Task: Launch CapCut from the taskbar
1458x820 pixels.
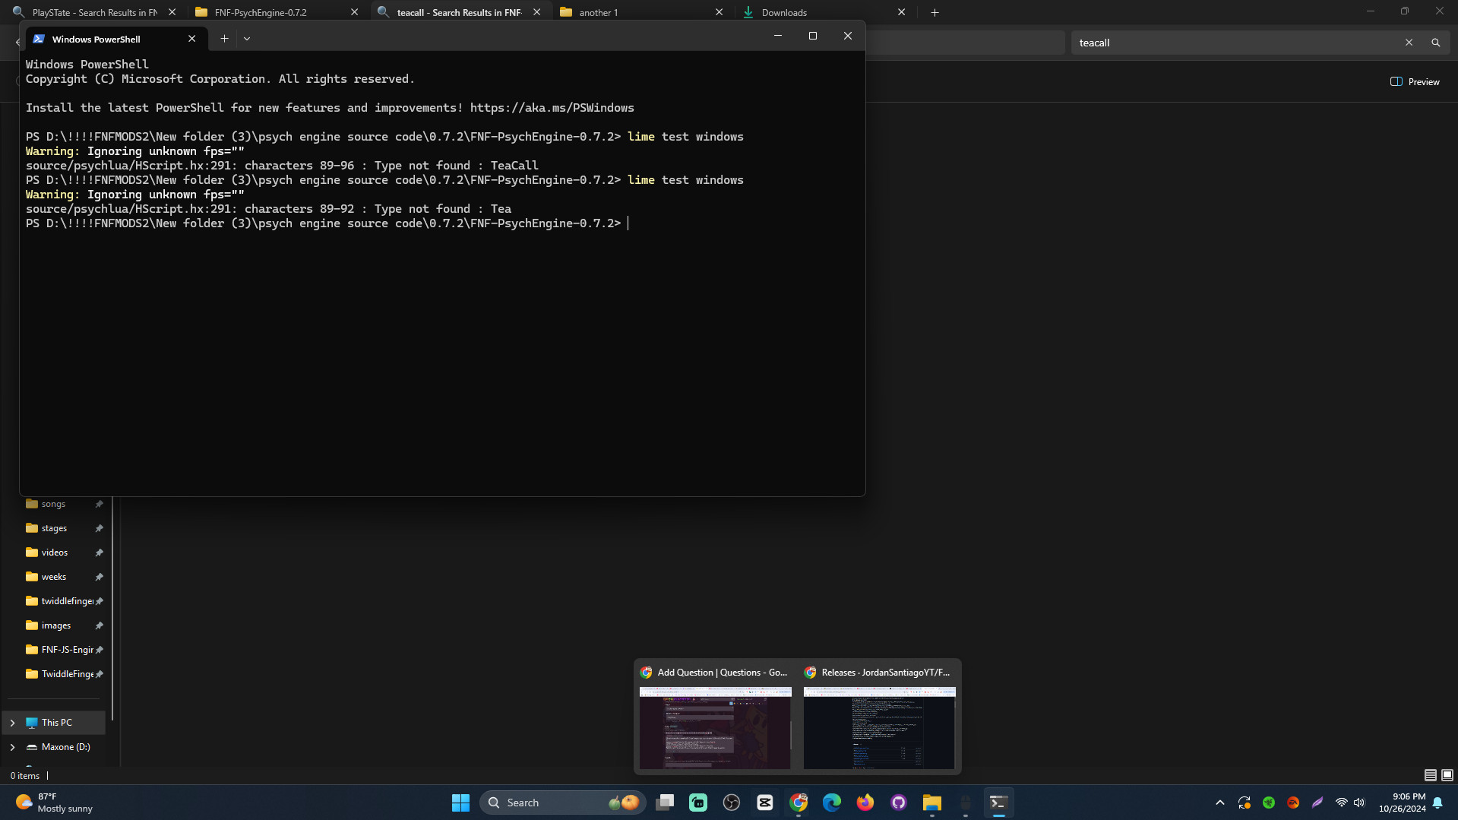Action: tap(764, 802)
